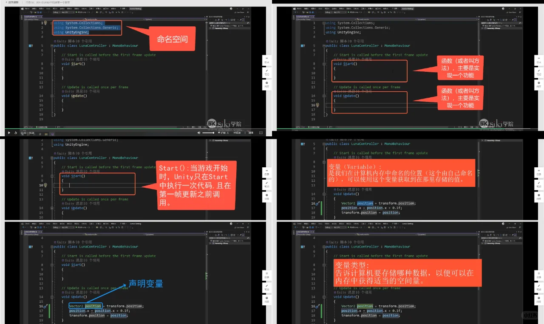The height and width of the screenshot is (324, 544).
Task: Open 笔记 beside the Start() explanation screenshot
Action: pos(267,184)
